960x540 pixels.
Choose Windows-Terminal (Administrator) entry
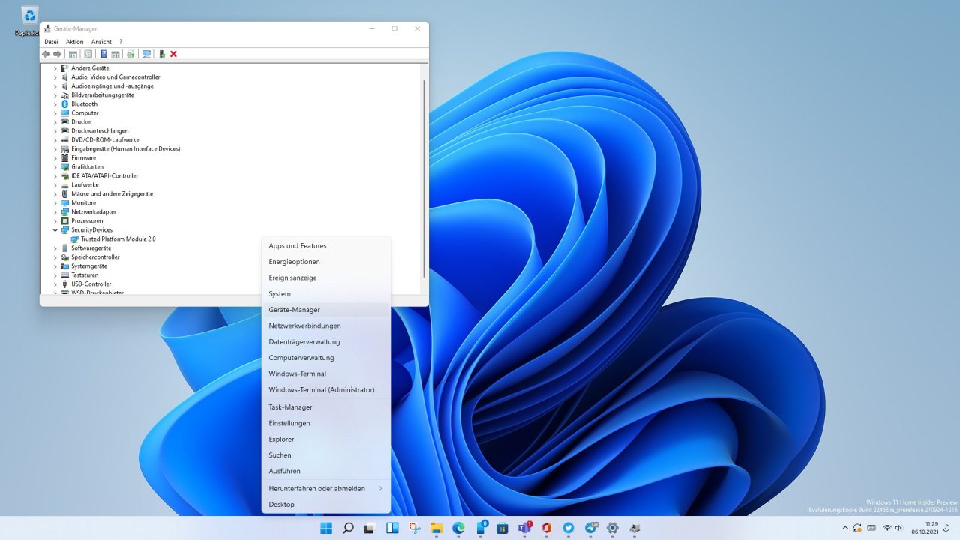click(326, 390)
